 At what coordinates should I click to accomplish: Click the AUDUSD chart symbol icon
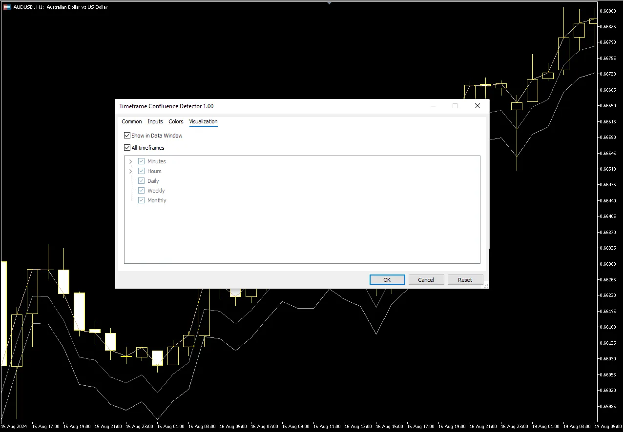tap(7, 7)
